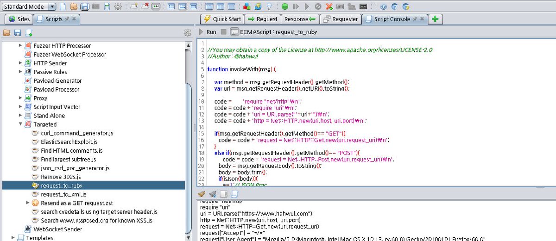Open Options gear in main toolbar

[x=118, y=6]
